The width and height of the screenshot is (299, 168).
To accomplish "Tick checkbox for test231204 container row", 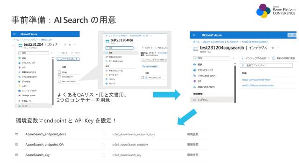I will coord(59,77).
